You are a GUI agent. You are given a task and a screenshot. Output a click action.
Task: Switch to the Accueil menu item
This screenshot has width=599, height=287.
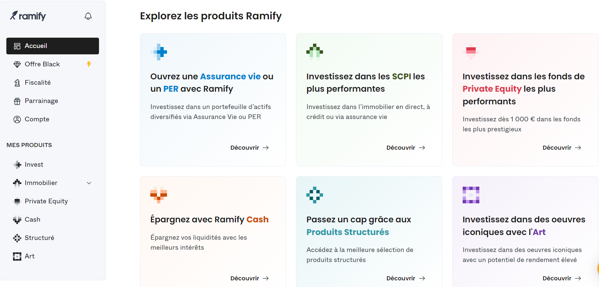pyautogui.click(x=36, y=46)
